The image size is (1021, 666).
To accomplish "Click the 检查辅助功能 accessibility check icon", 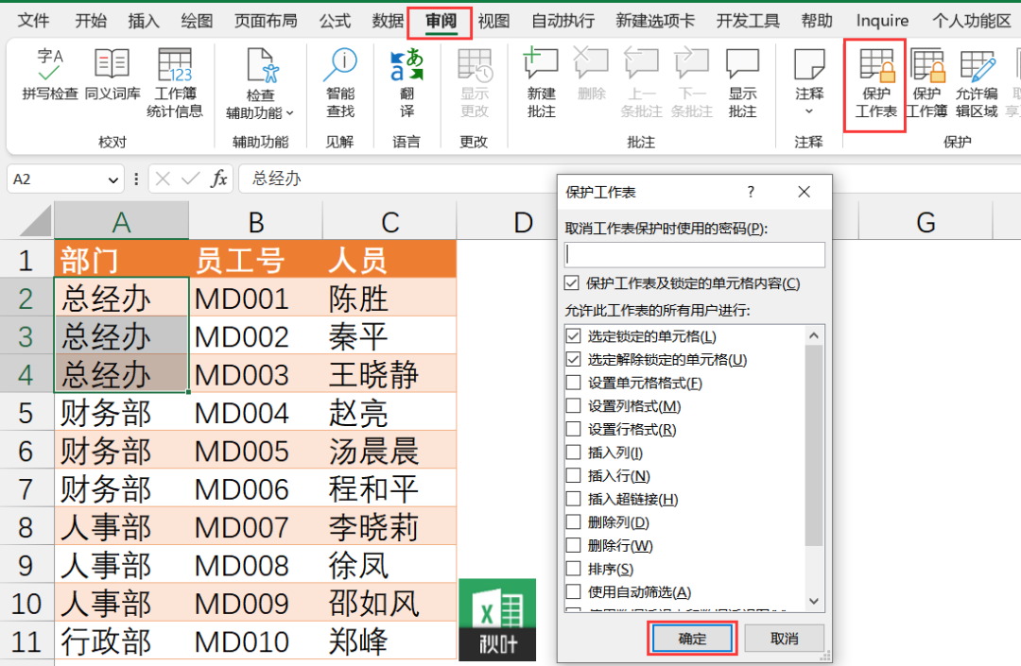I will click(264, 66).
